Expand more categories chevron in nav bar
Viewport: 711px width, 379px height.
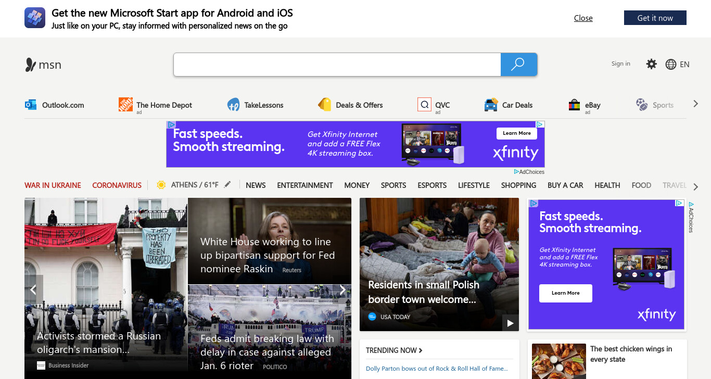click(695, 186)
